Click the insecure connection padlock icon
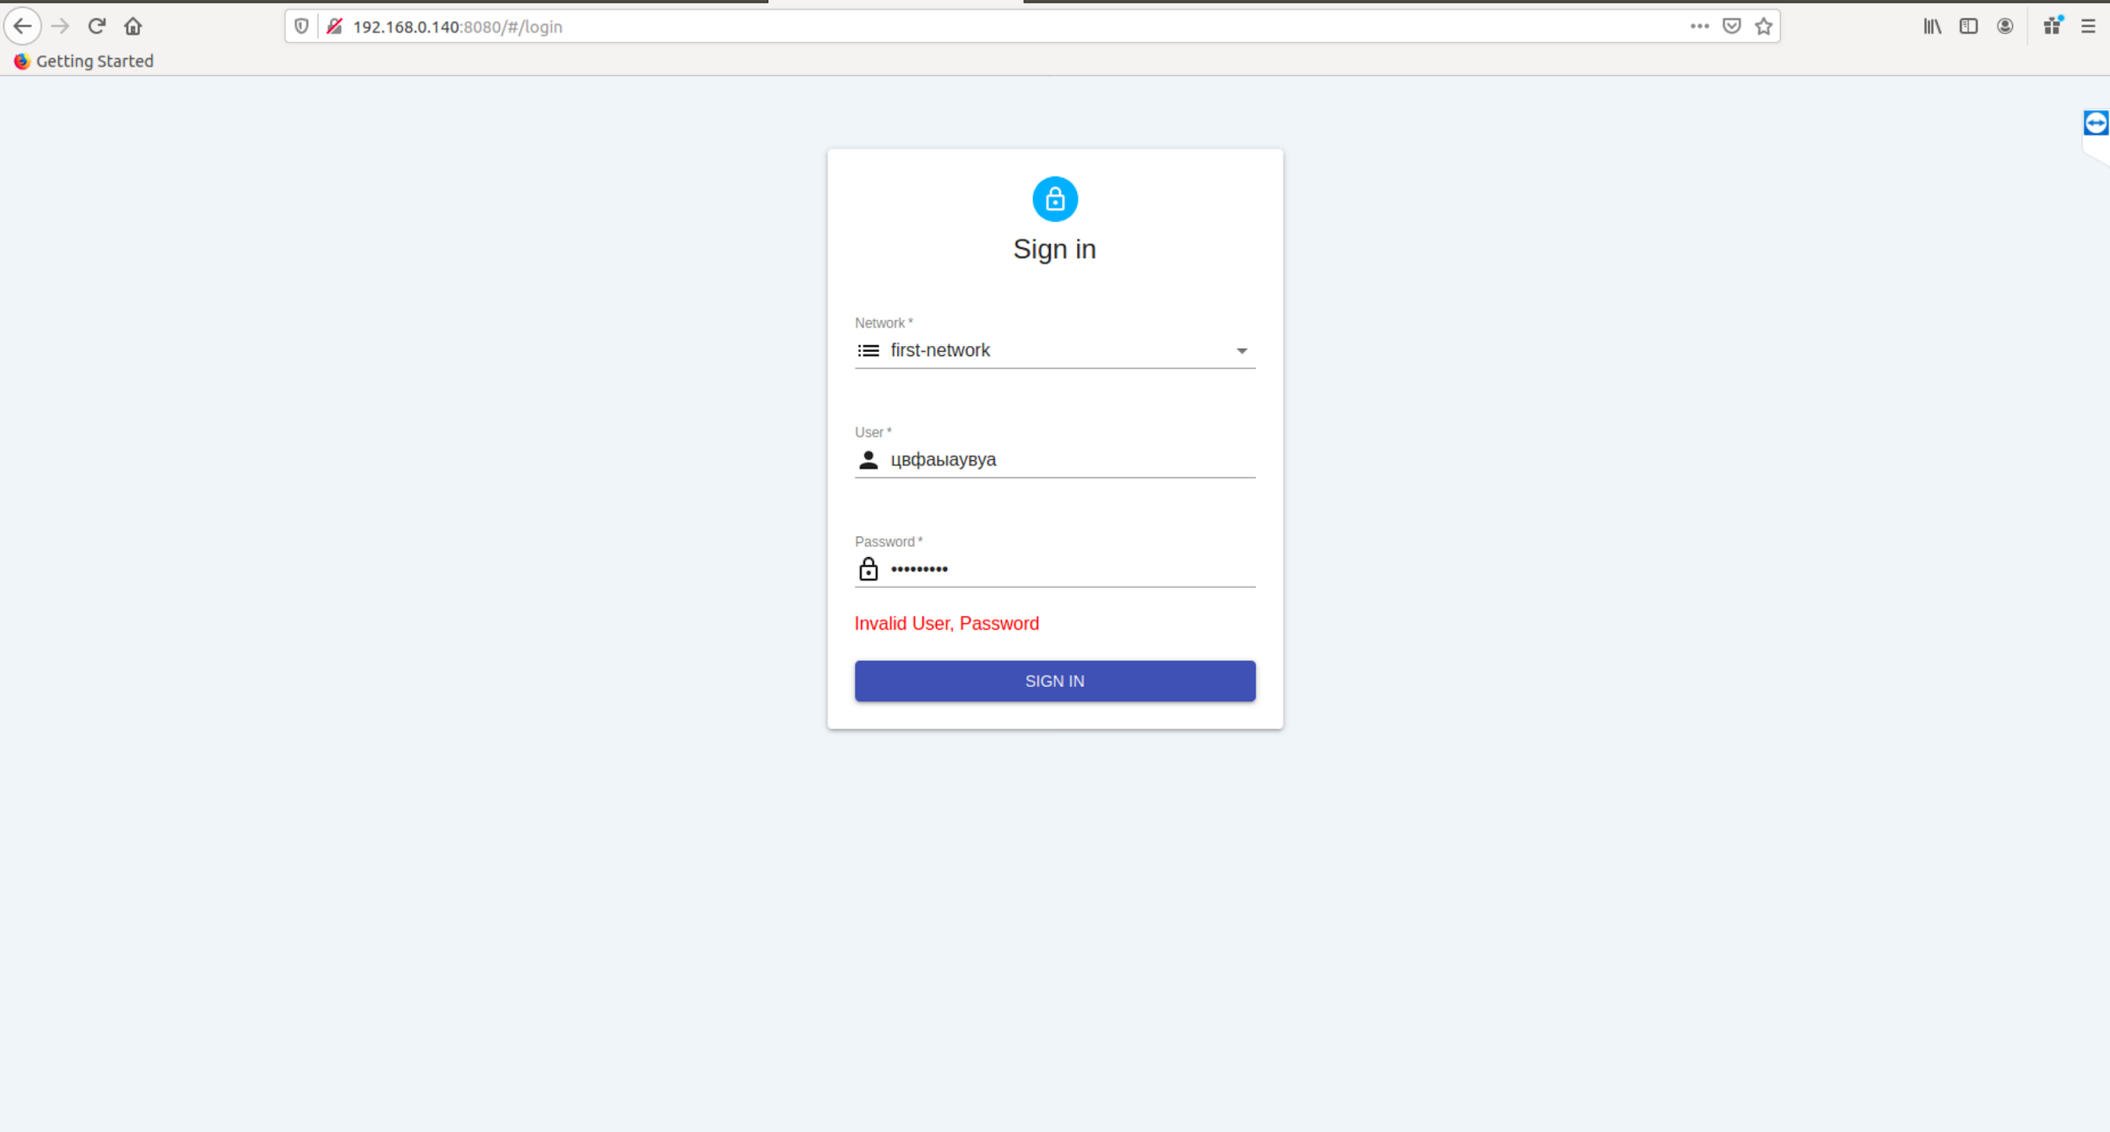This screenshot has width=2110, height=1132. [x=335, y=26]
